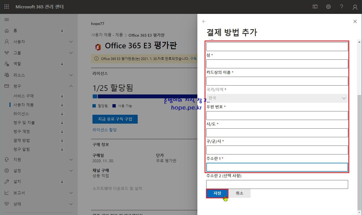Click the 그룹 group icon

(x=7, y=53)
